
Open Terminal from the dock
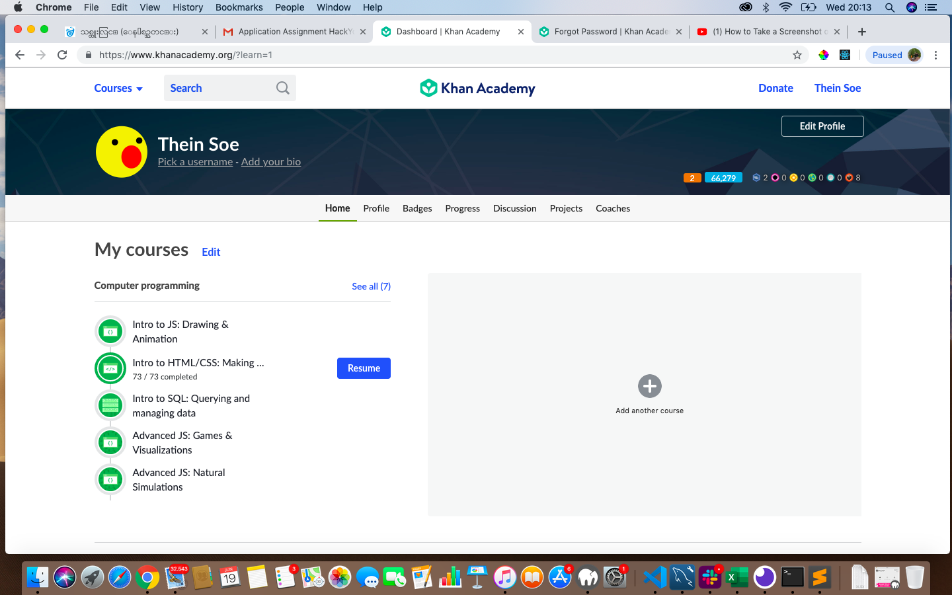coord(792,577)
